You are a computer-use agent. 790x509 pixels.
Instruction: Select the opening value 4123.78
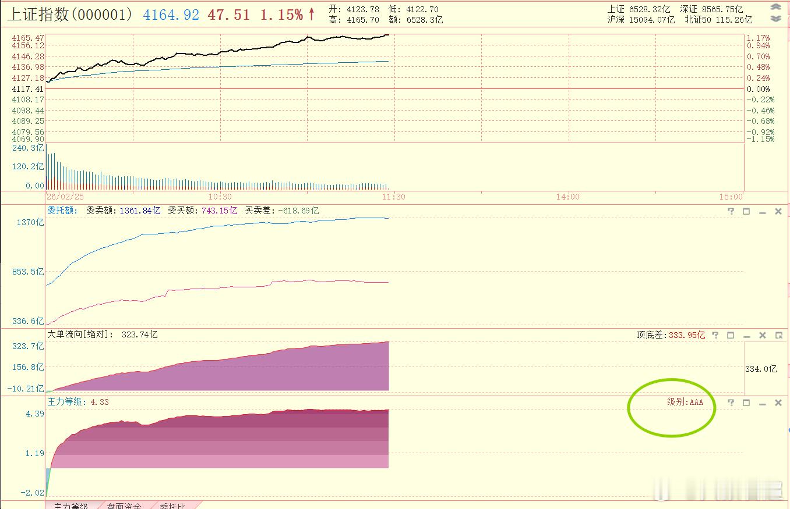[362, 9]
